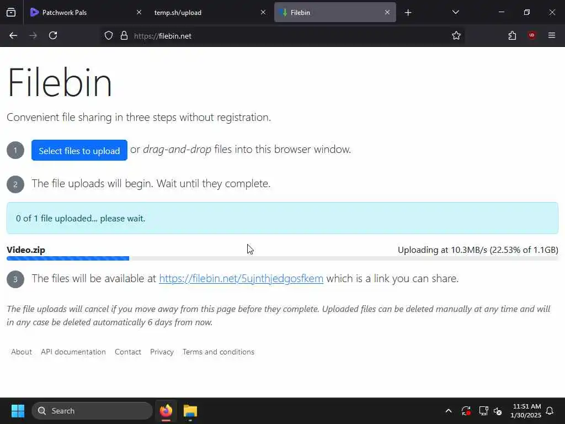View site security padlock information
The height and width of the screenshot is (424, 565).
click(124, 36)
